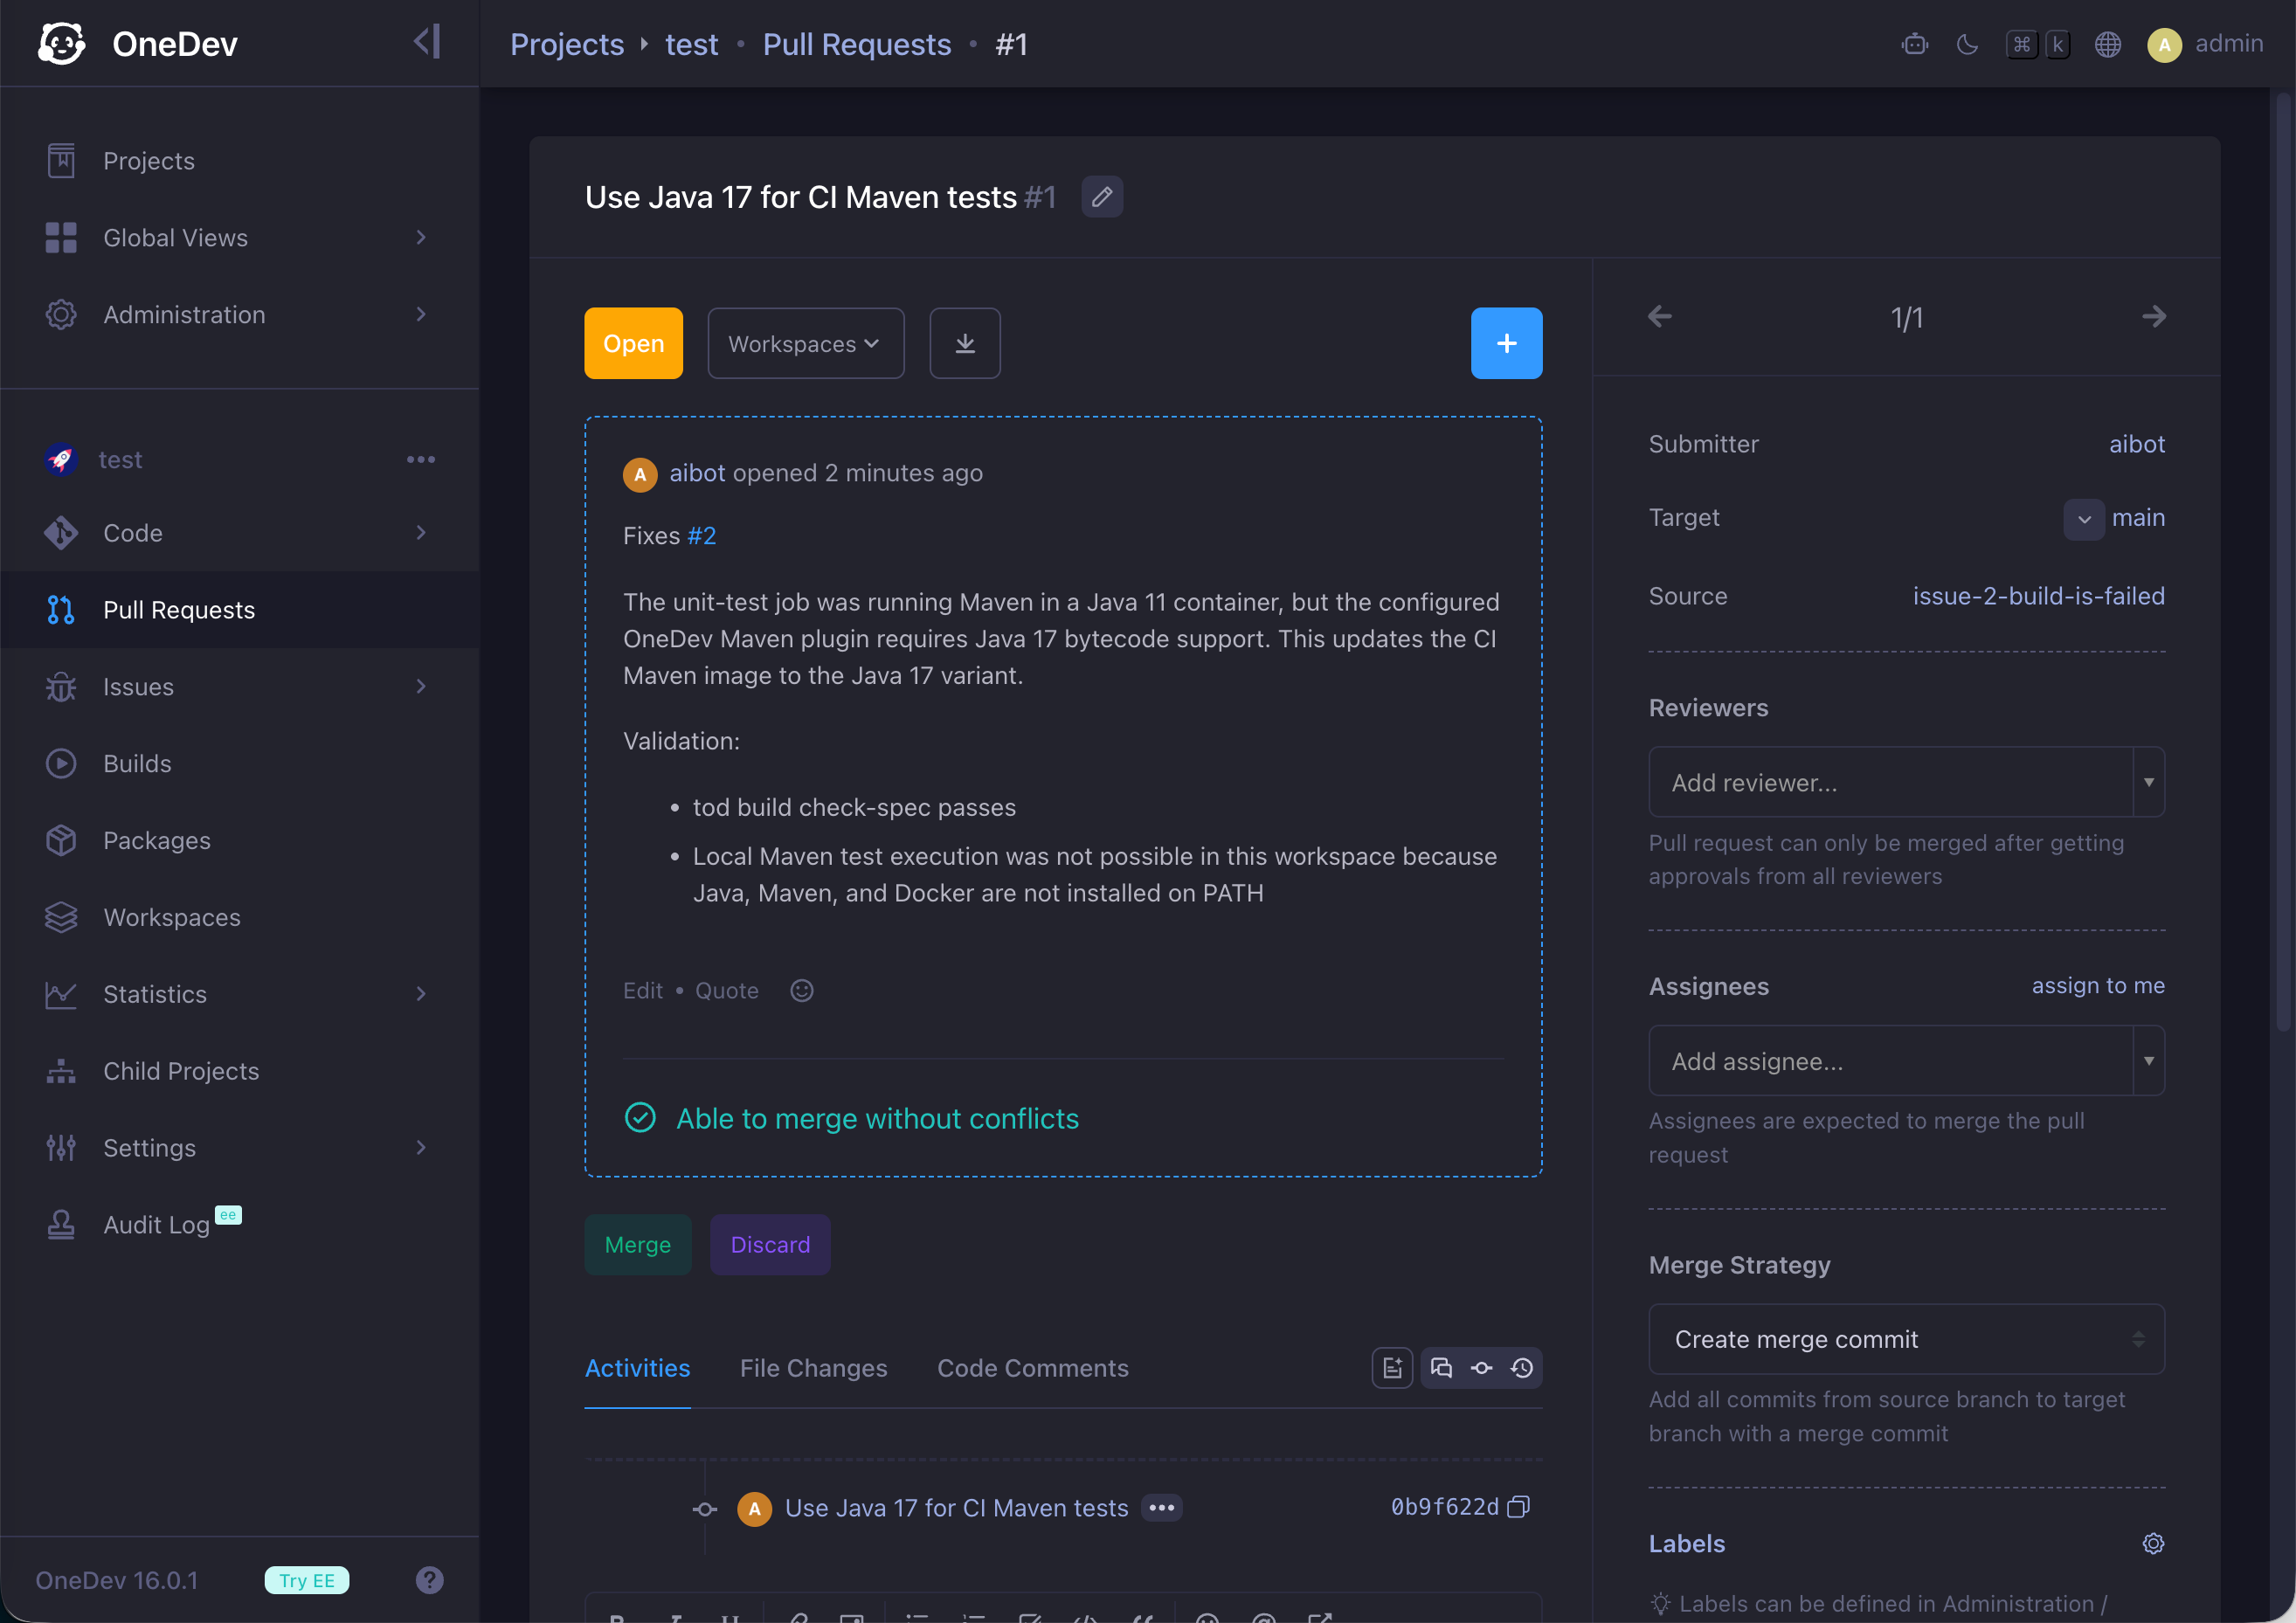Open the Add reviewer dropdown

click(1907, 782)
